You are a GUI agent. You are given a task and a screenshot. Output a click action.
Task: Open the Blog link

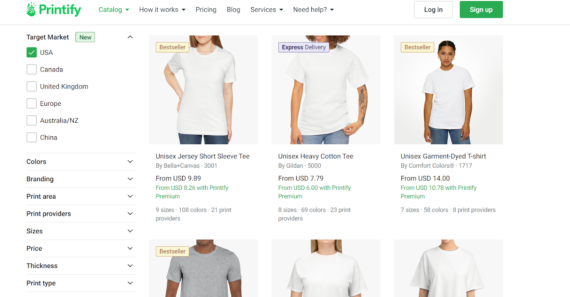(233, 10)
